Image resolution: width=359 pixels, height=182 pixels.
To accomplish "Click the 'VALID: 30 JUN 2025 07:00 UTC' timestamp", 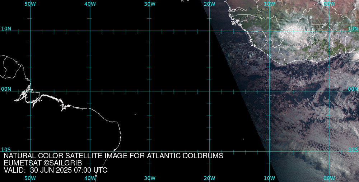I will [x=55, y=170].
